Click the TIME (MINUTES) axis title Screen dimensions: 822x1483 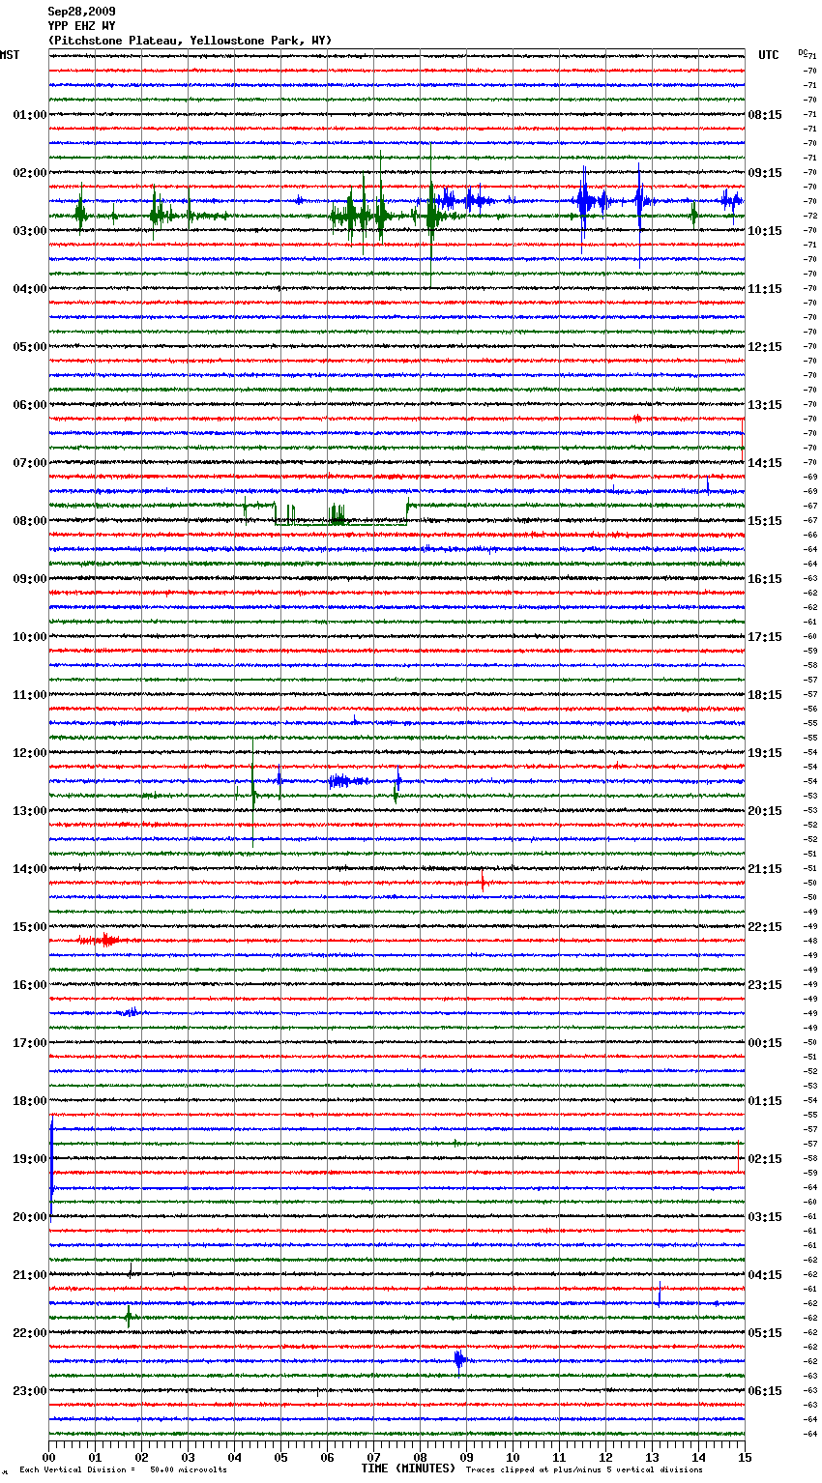(408, 1468)
